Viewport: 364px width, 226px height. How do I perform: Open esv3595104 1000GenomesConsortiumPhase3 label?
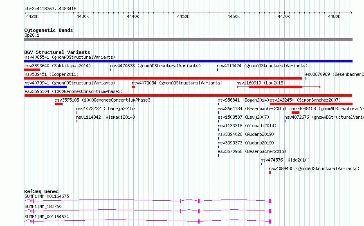[x=74, y=91]
